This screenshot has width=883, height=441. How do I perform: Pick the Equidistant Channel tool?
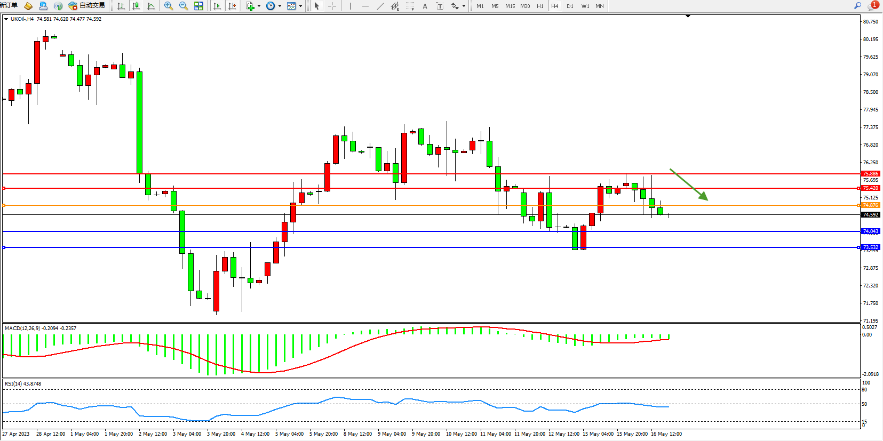point(395,6)
